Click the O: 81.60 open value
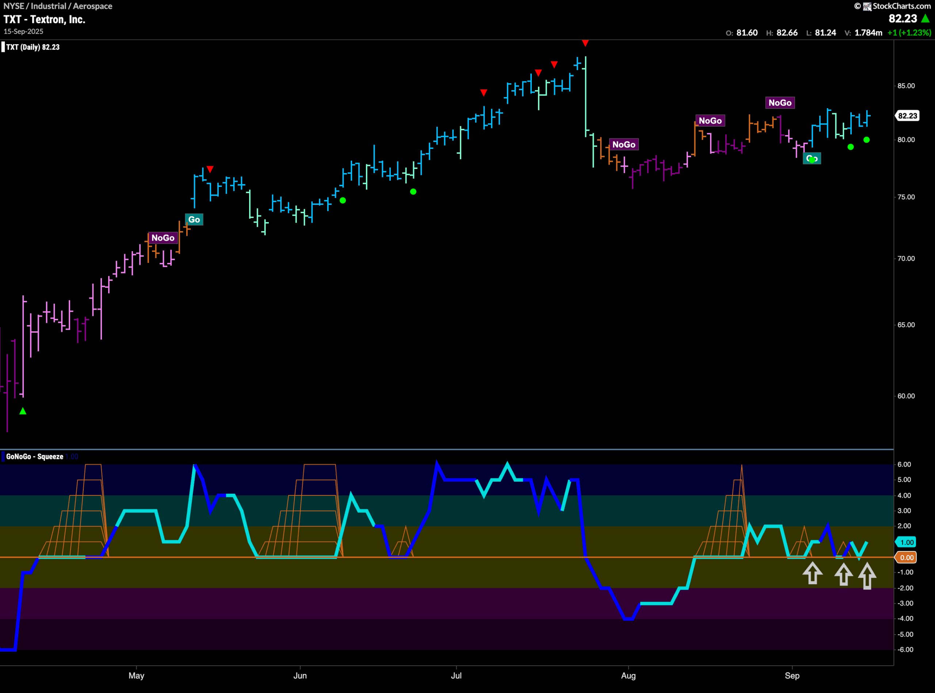 [741, 33]
